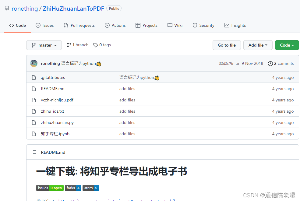Click the README.md heading in the panel

click(53, 152)
